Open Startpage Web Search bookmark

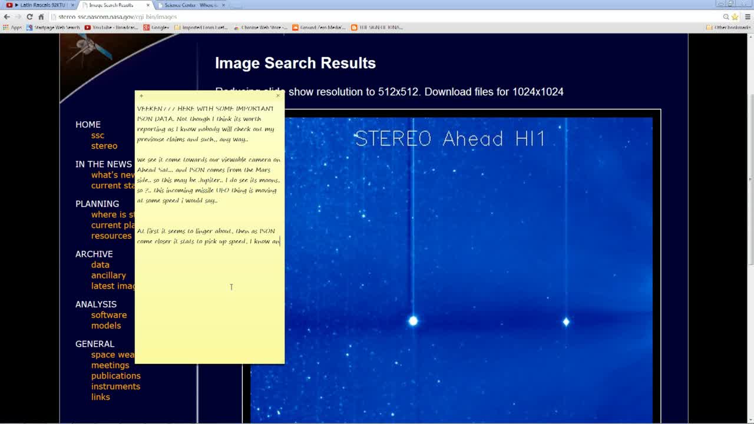tap(53, 27)
